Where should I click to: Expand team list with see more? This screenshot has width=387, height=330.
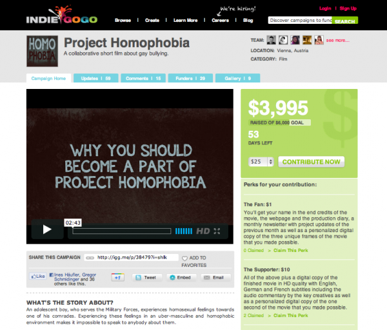pos(337,40)
